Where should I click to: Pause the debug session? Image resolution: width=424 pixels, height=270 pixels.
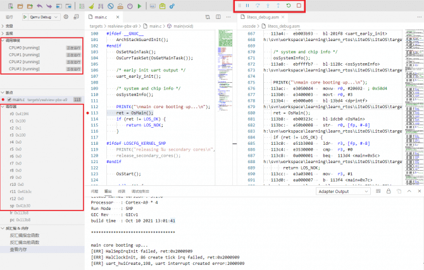pos(247,6)
